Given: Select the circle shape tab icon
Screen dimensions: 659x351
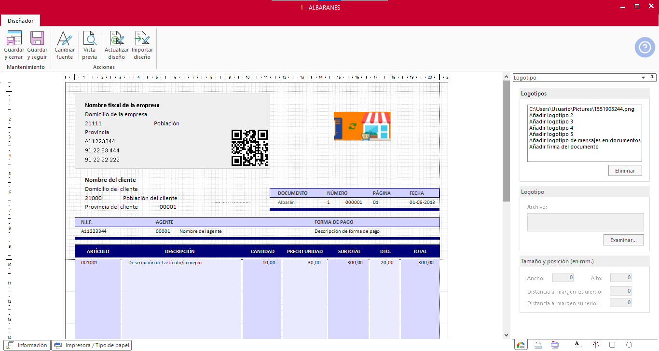Looking at the screenshot, I should point(629,345).
